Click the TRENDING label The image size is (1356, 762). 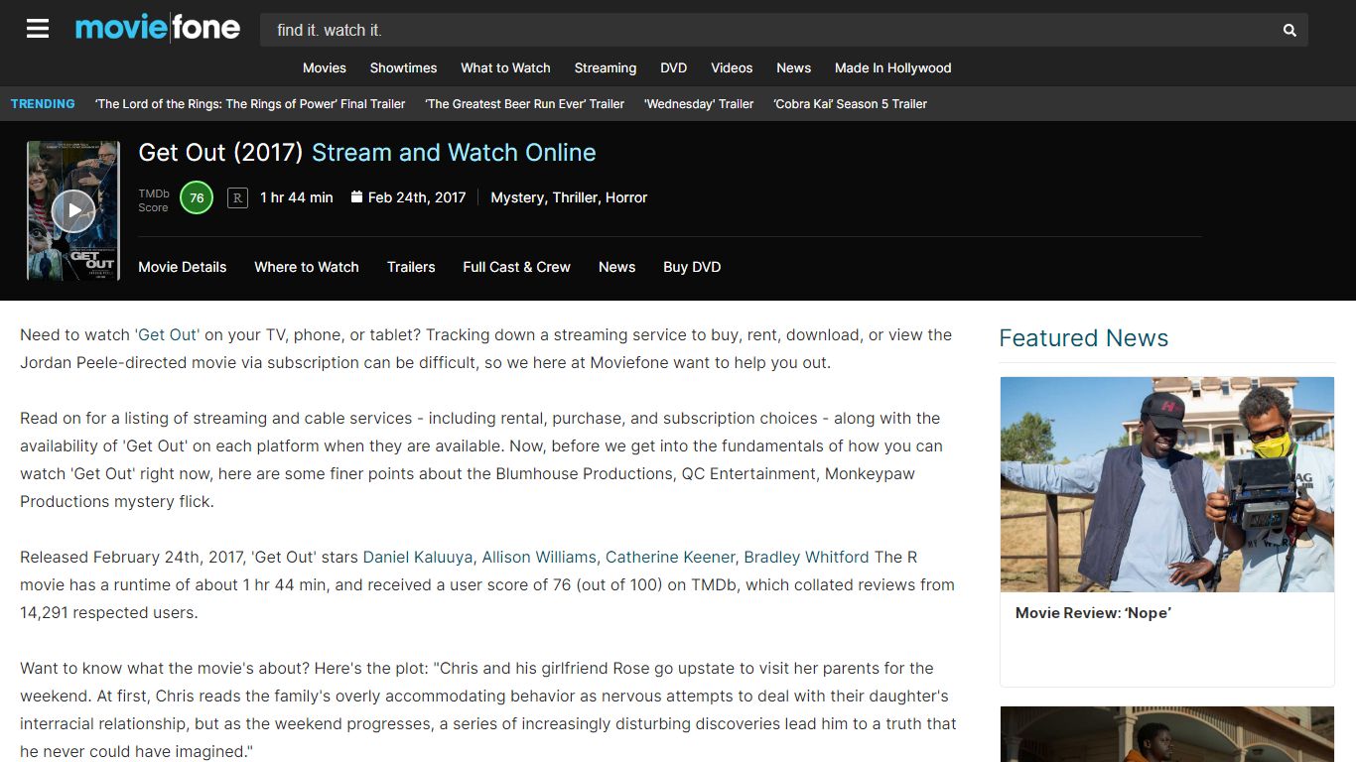(x=43, y=104)
